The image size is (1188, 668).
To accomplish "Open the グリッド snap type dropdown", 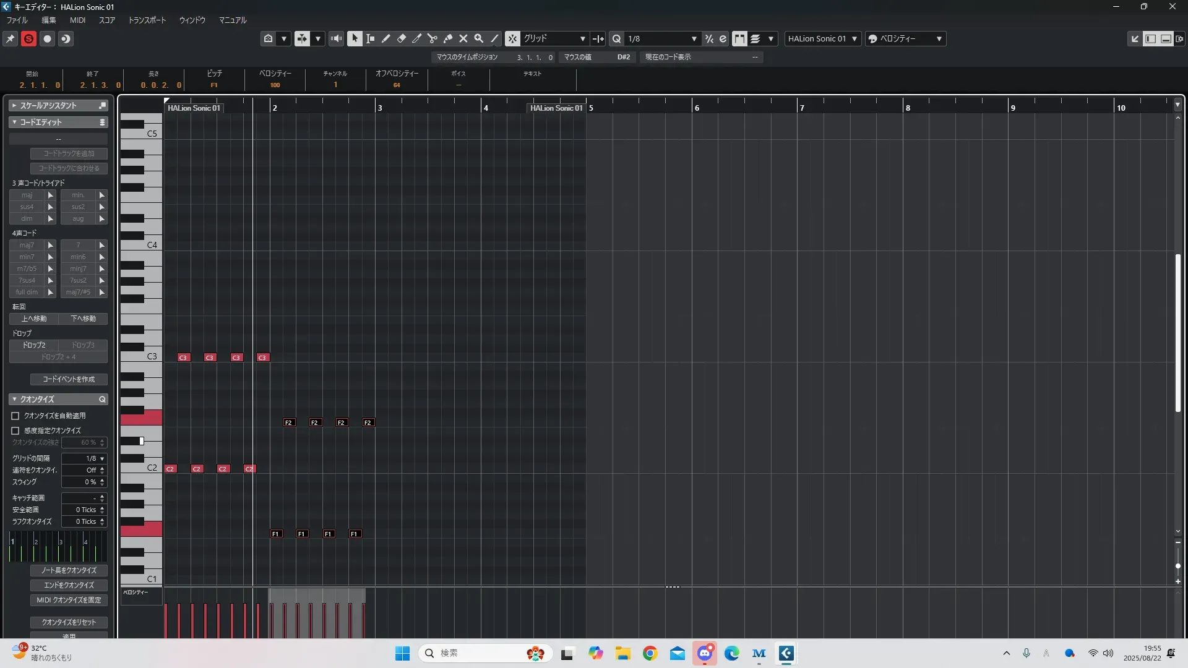I will click(554, 38).
